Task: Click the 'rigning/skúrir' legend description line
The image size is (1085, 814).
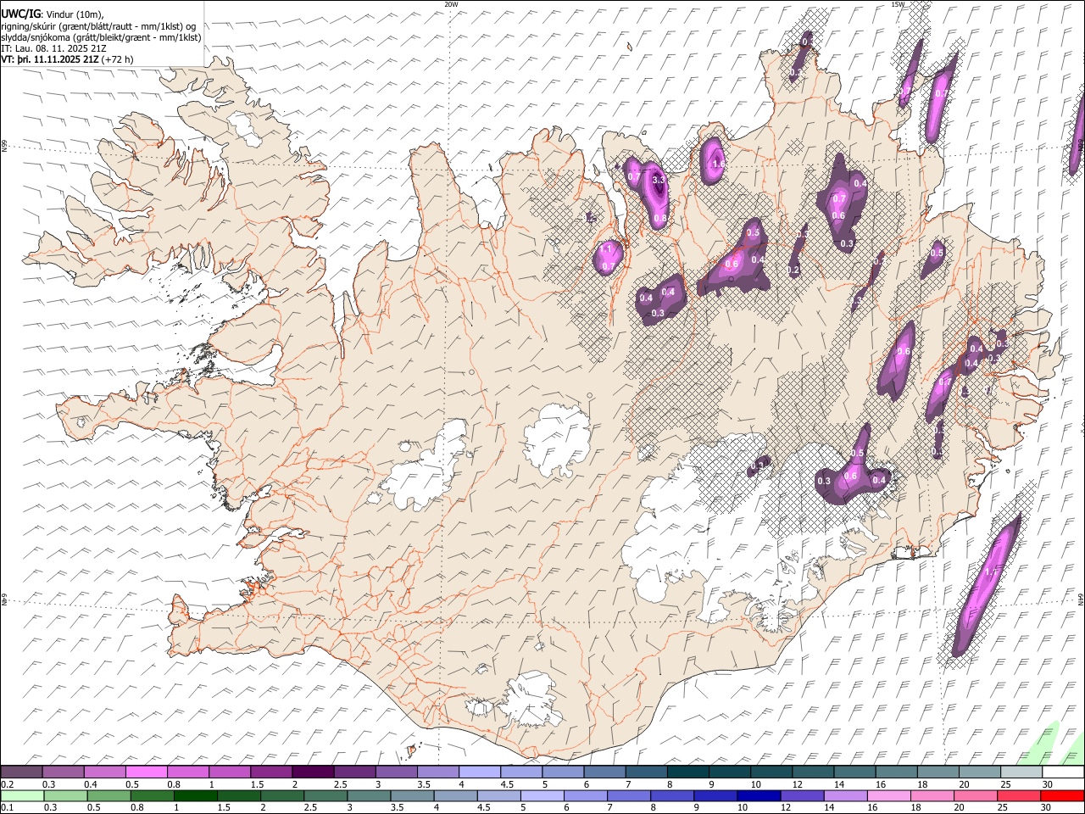Action: click(x=98, y=26)
